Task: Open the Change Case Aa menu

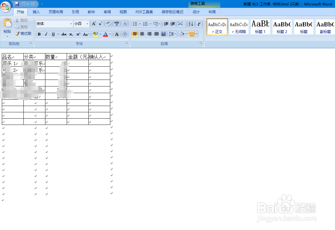Action: (86, 34)
